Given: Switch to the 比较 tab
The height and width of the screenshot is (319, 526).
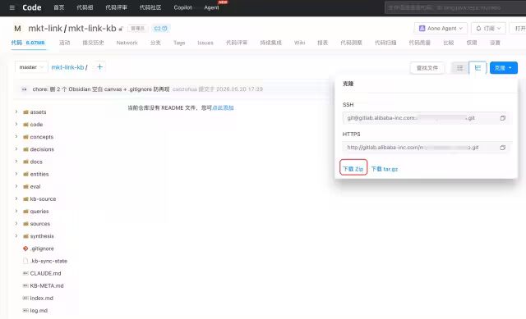Looking at the screenshot, I should [x=449, y=43].
